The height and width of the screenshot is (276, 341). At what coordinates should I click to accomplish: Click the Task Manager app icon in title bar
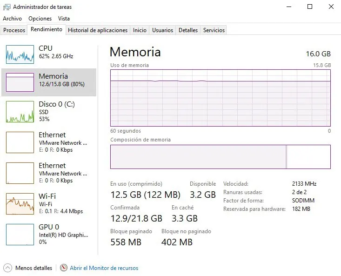tap(7, 7)
